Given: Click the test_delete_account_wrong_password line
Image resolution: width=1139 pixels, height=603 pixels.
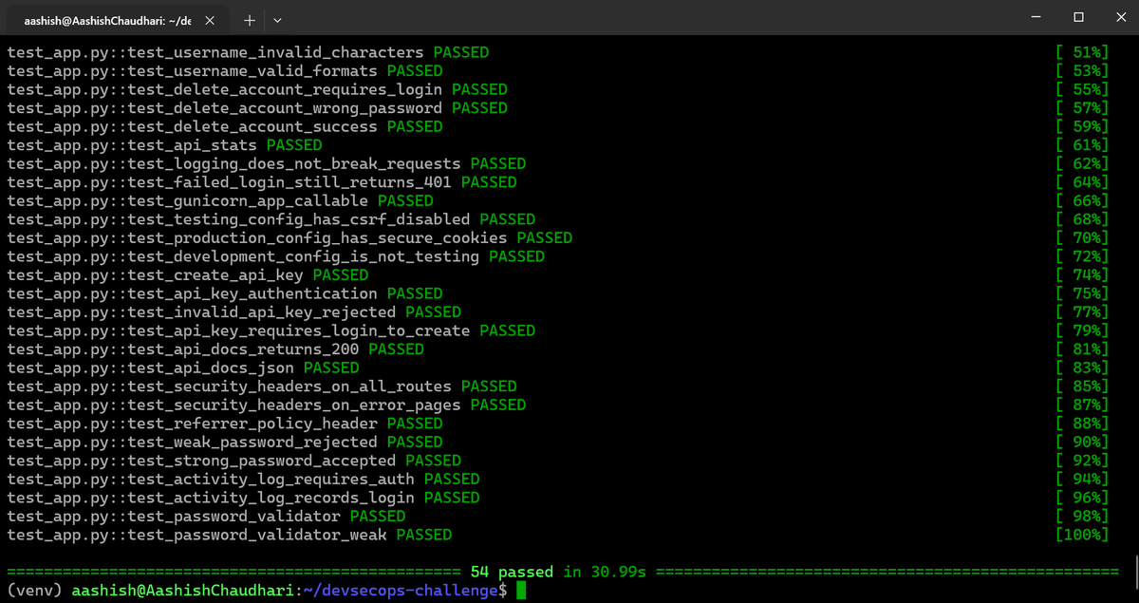Looking at the screenshot, I should click(x=257, y=108).
